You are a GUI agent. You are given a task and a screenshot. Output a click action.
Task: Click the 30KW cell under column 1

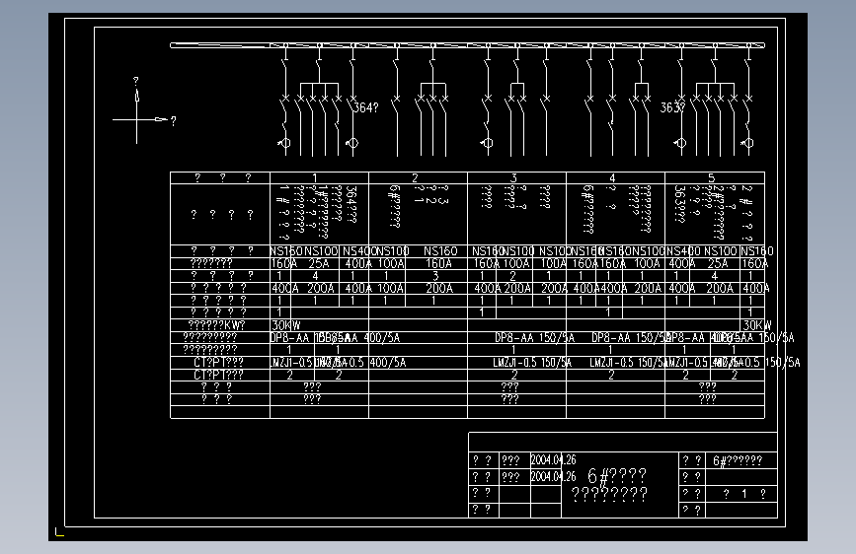[286, 325]
